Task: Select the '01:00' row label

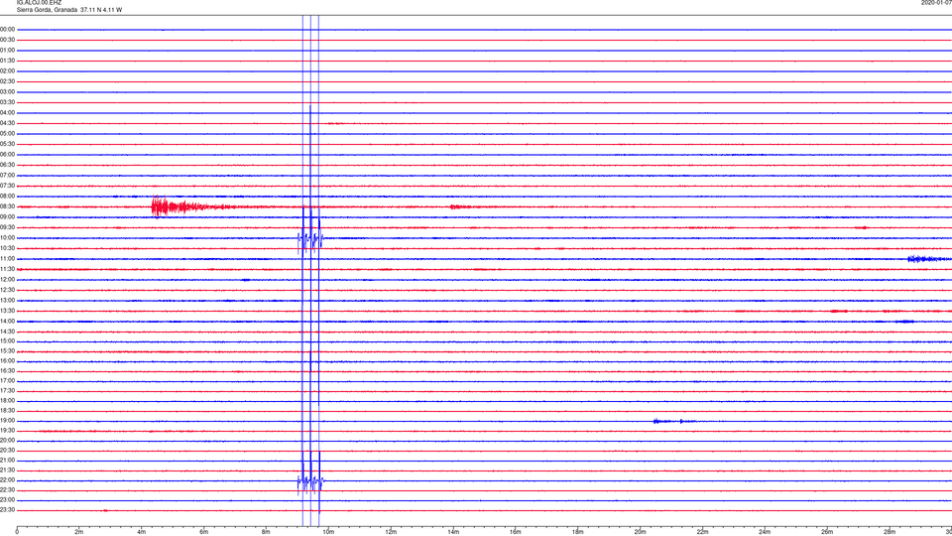Action: (x=7, y=51)
